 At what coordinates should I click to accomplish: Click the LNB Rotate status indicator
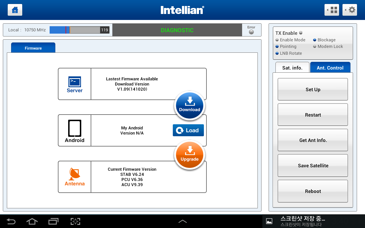coord(277,53)
